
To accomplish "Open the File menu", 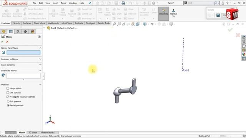I will tap(35, 3).
